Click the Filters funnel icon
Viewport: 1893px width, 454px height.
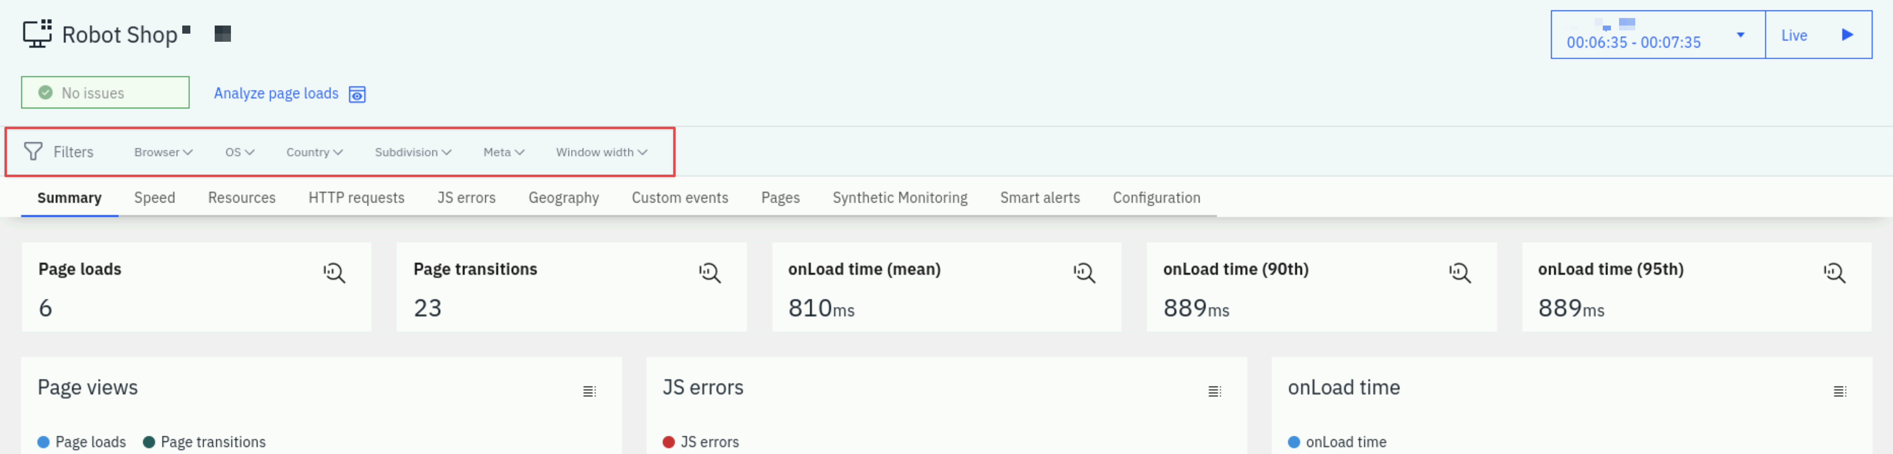click(x=33, y=151)
